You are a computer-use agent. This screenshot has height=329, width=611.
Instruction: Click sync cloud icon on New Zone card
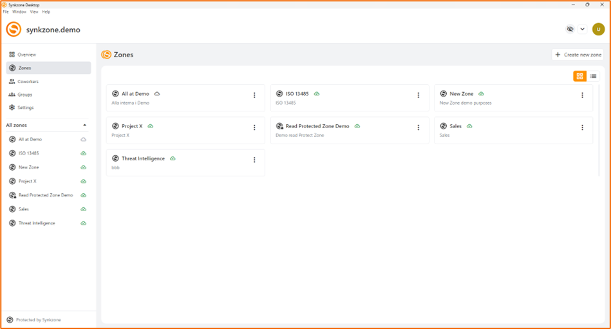click(481, 94)
